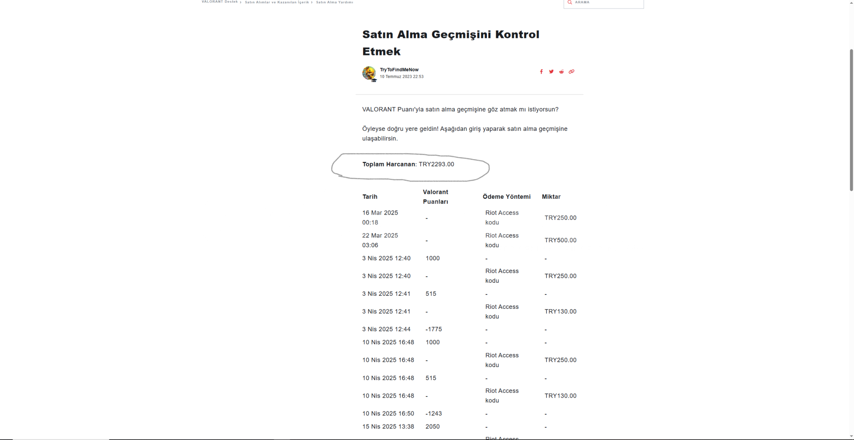Select 515 points on 10 Nis 16:48

pyautogui.click(x=431, y=378)
